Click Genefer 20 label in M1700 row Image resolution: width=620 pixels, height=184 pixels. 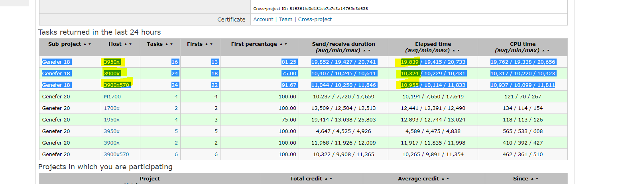click(56, 96)
